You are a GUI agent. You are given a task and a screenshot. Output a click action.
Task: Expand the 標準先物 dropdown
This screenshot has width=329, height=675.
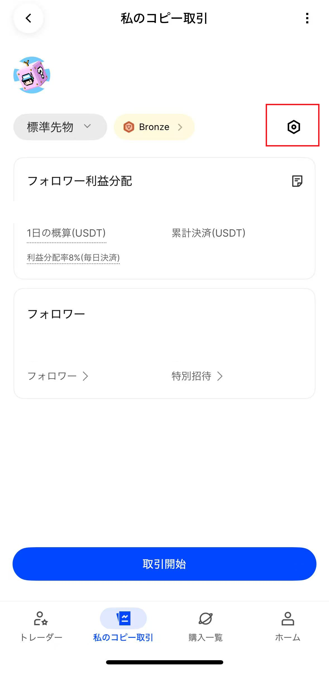tap(60, 127)
